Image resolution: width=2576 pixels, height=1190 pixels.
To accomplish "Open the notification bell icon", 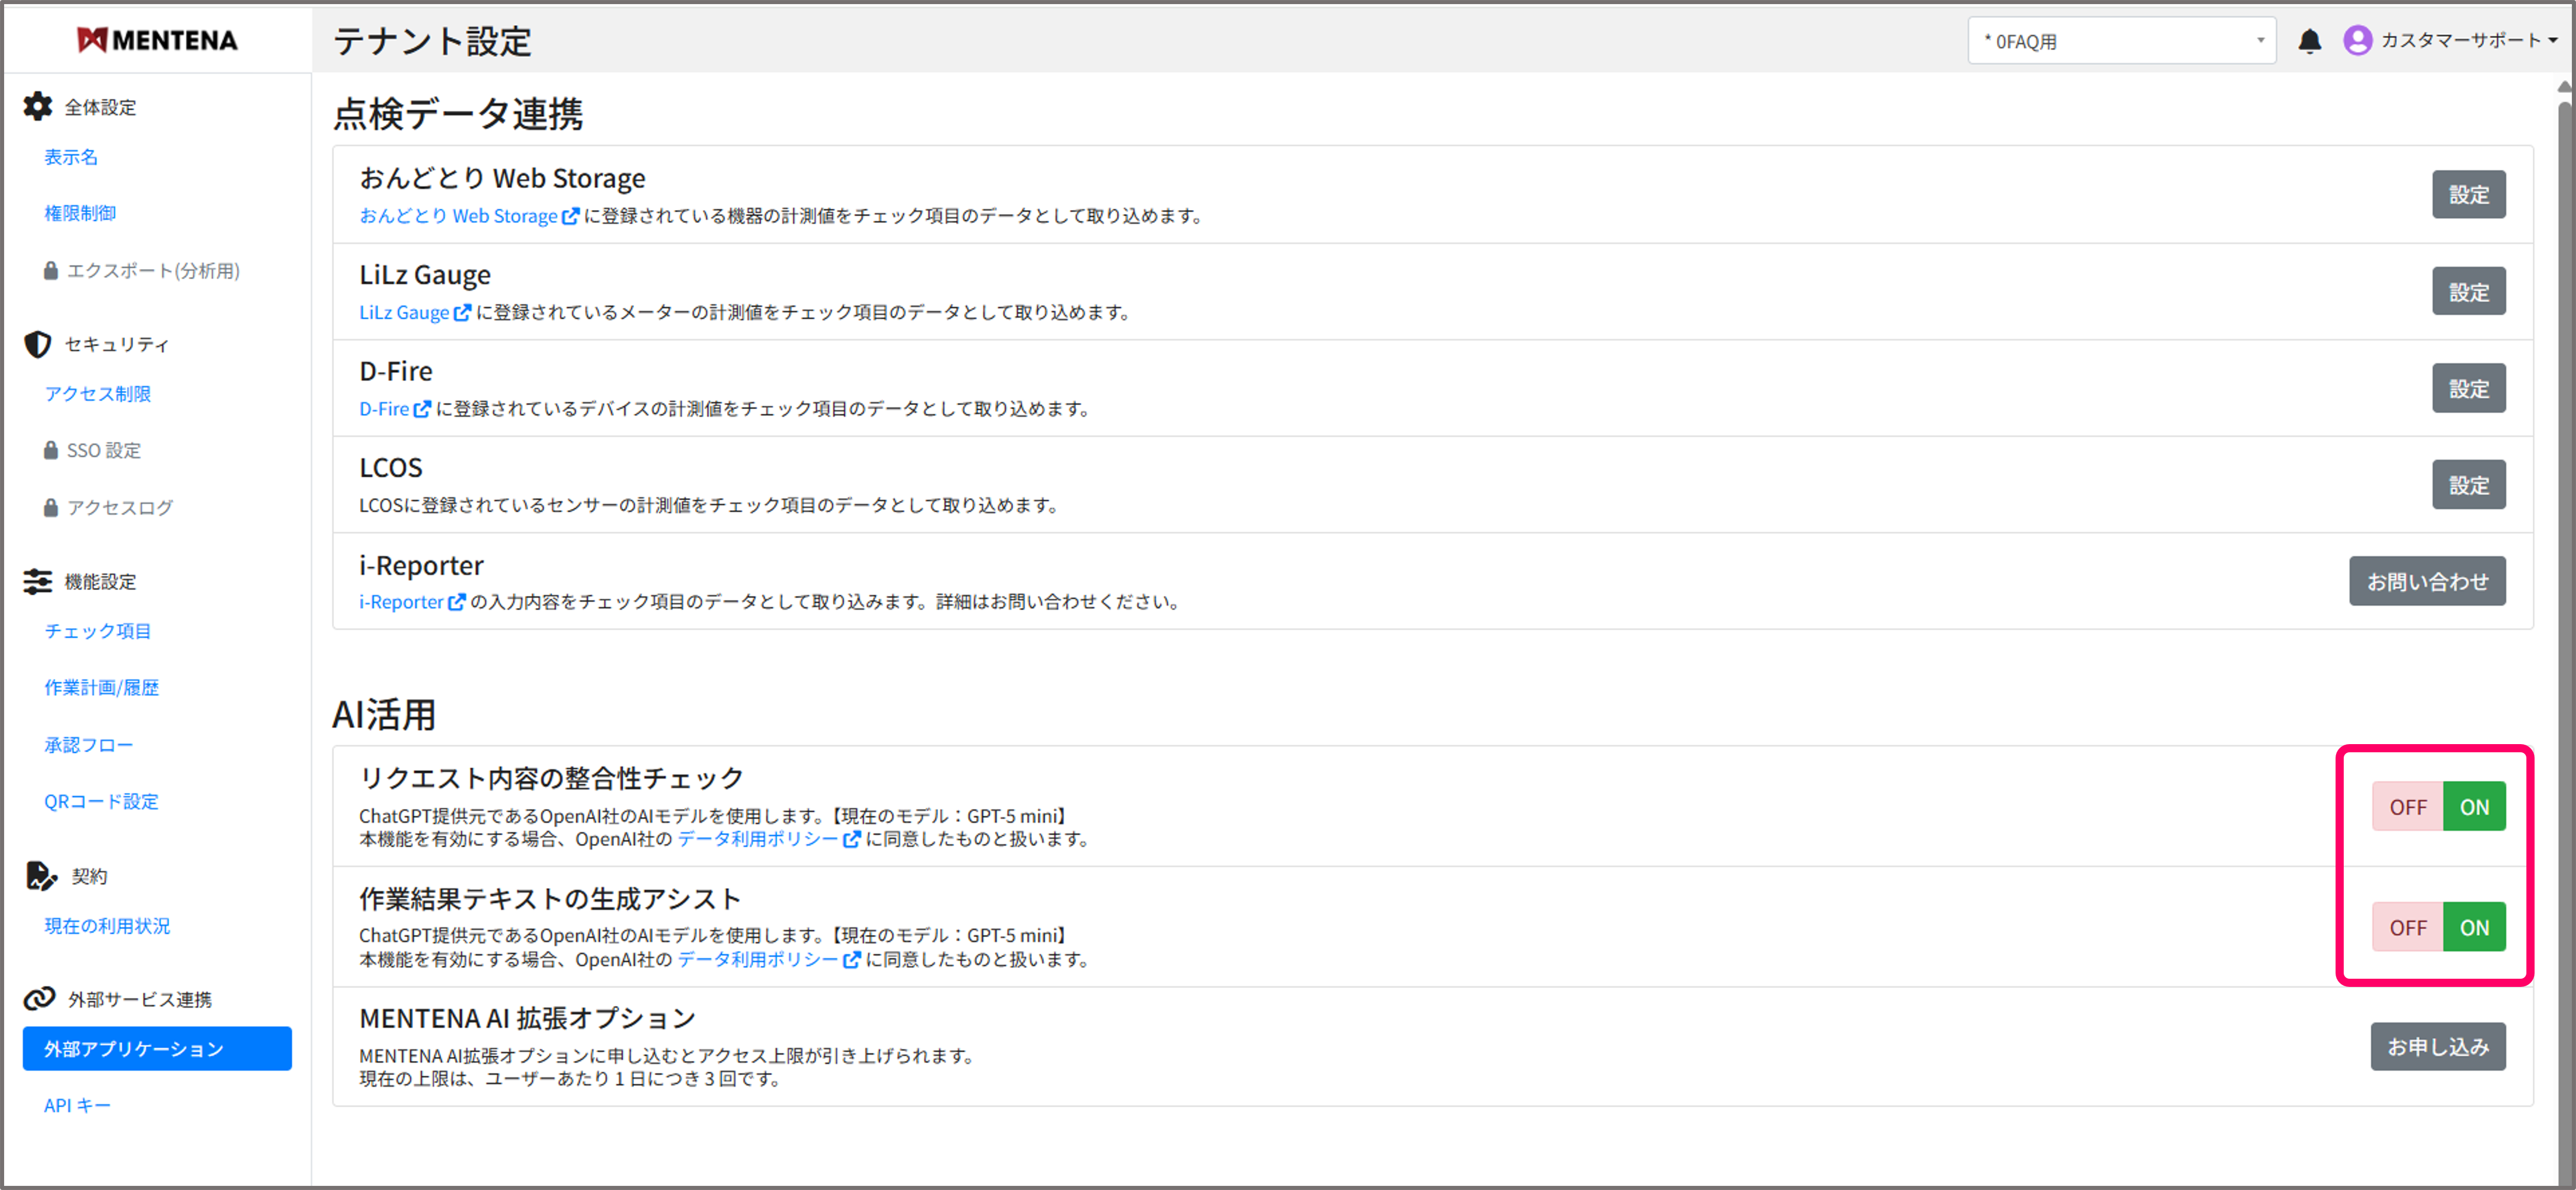I will click(x=2310, y=40).
